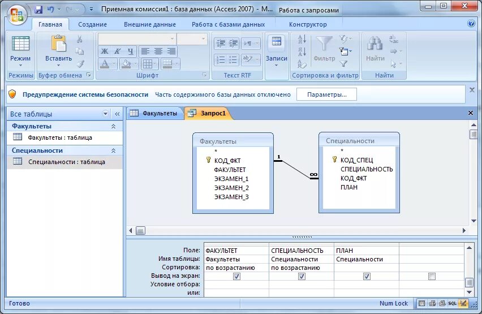Click the Вставить paste icon
482x314 pixels.
58,44
